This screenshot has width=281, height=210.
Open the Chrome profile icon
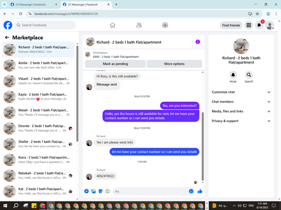point(268,13)
